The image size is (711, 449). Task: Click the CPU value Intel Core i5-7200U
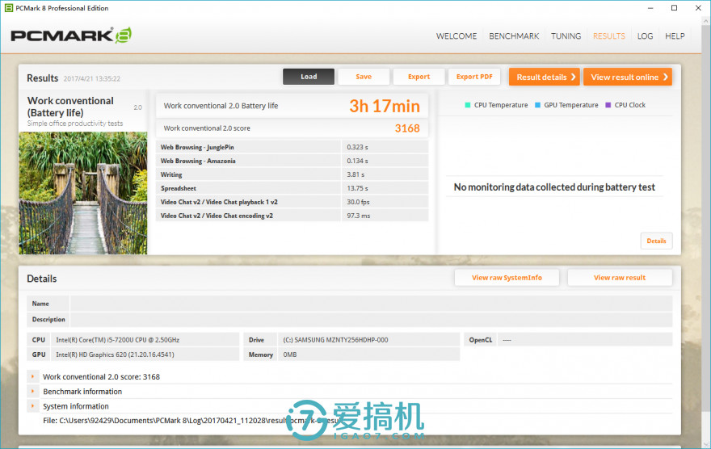coord(117,340)
